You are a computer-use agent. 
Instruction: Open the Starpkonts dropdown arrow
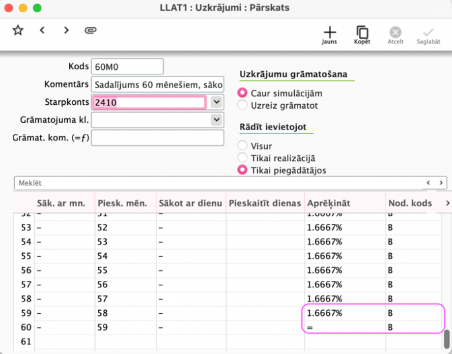tap(217, 102)
